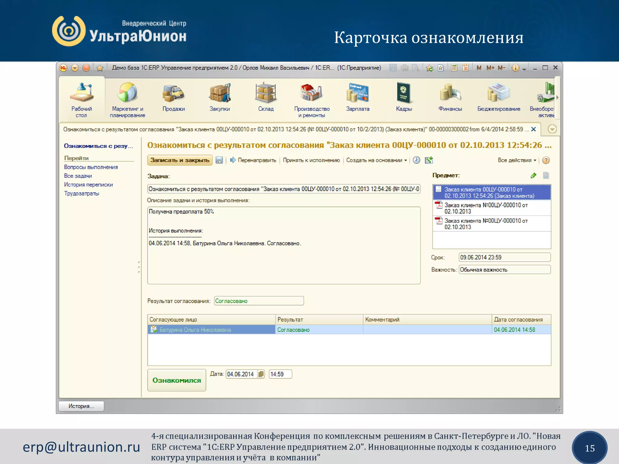This screenshot has height=464, width=619.
Task: Open the favorites page-star icon
Action: [x=441, y=68]
